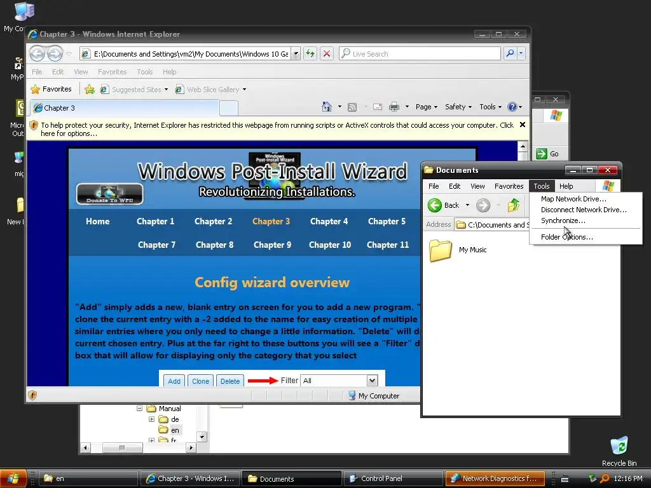Click the green Go arrow in back window
Screen dimensions: 651x488
(542, 154)
